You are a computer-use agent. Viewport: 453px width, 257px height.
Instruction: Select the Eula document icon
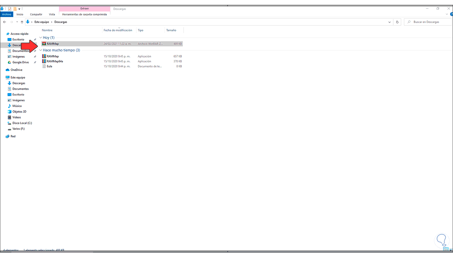point(44,66)
